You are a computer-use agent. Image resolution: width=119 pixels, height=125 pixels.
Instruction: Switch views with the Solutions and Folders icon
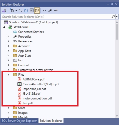pos(4,11)
